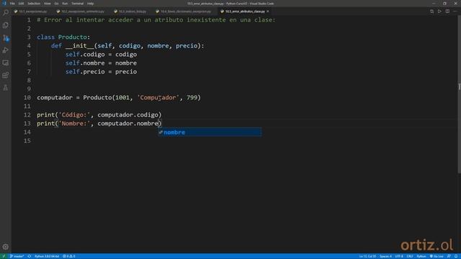The height and width of the screenshot is (259, 461).
Task: Open the Source Control view
Action: (x=6, y=38)
